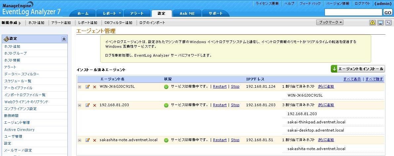
Task: Open エージェント管理 in sidebar
Action: pyautogui.click(x=17, y=123)
